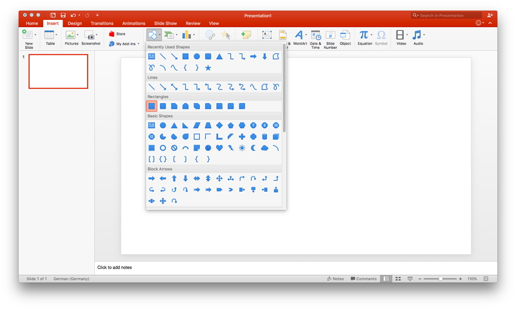
Task: Open the Video dropdown arrow
Action: 408,35
